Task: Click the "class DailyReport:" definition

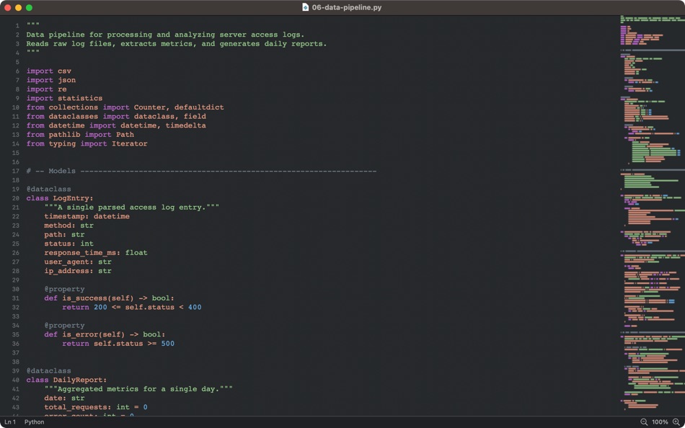Action: click(x=66, y=380)
